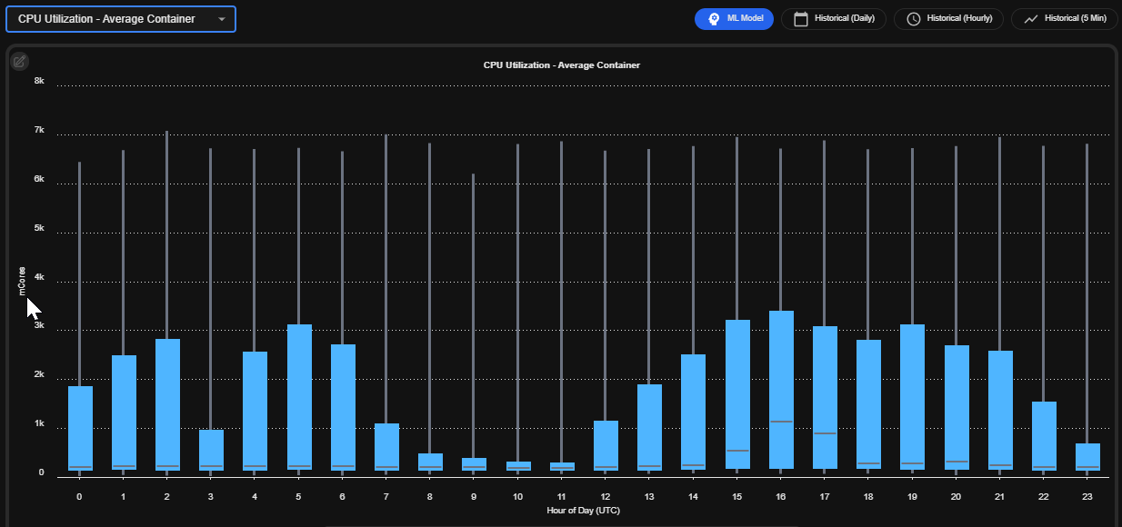1122x527 pixels.
Task: Click the hour 16 box plot bar
Action: 781,390
